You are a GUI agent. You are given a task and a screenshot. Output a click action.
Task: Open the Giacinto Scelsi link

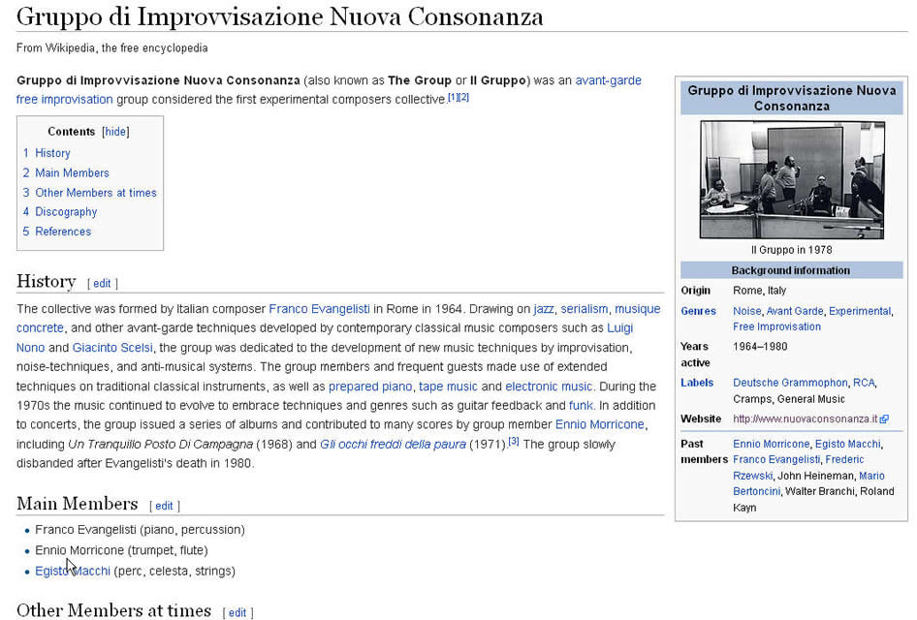(112, 348)
